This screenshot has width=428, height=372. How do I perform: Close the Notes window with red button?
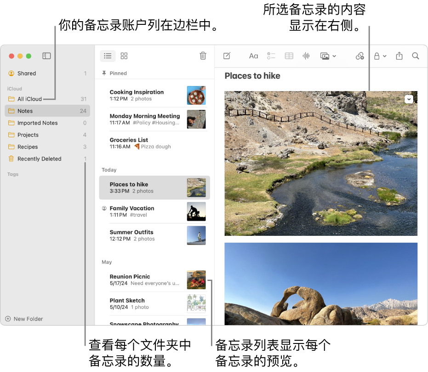pos(11,56)
